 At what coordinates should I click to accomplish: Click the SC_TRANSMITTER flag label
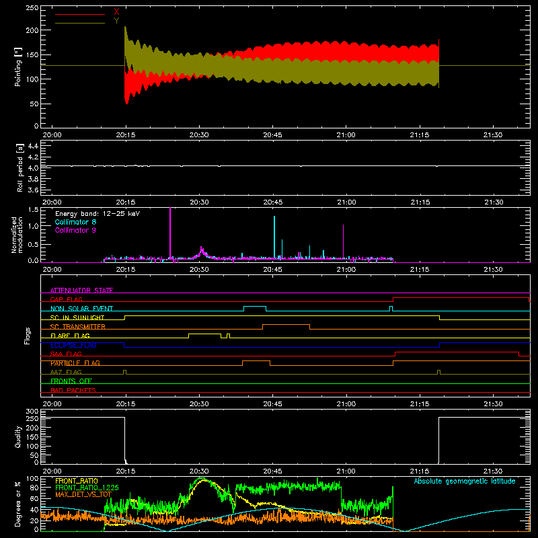click(x=78, y=326)
